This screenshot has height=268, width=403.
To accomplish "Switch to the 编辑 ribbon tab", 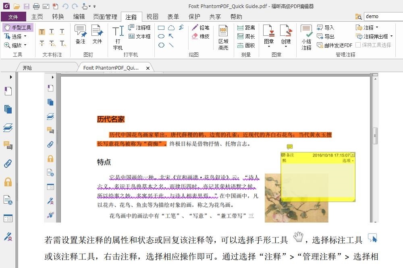I will coord(79,16).
